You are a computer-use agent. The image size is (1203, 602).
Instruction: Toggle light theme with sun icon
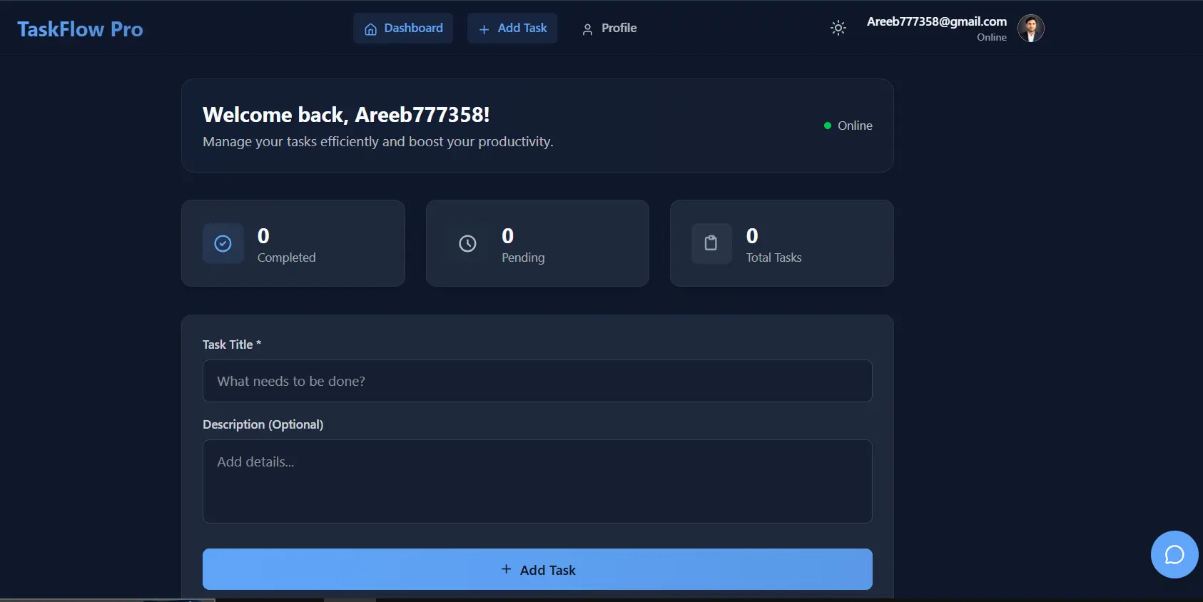tap(838, 28)
